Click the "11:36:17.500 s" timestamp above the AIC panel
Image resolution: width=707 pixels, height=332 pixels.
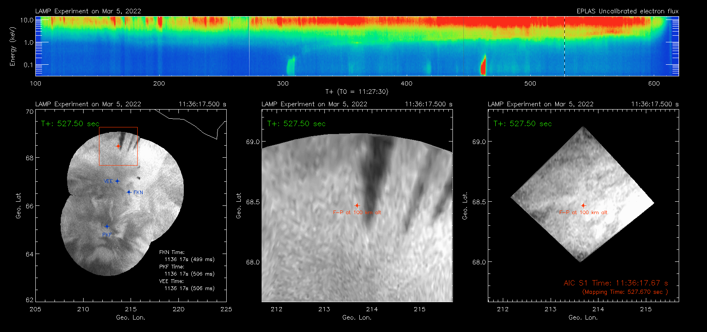[x=655, y=104]
